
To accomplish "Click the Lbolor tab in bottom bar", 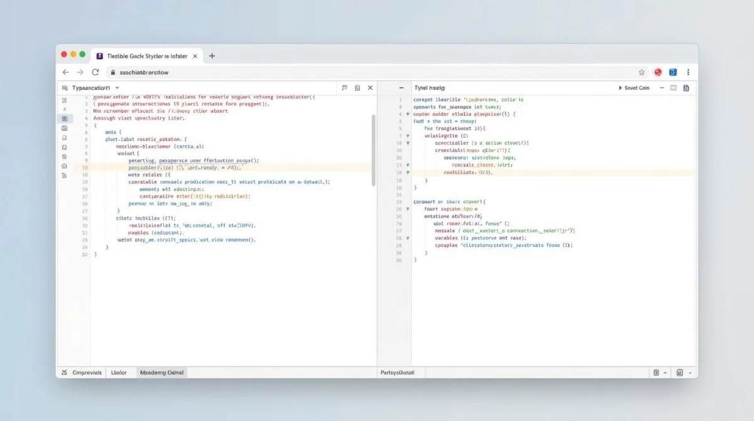I will point(119,373).
